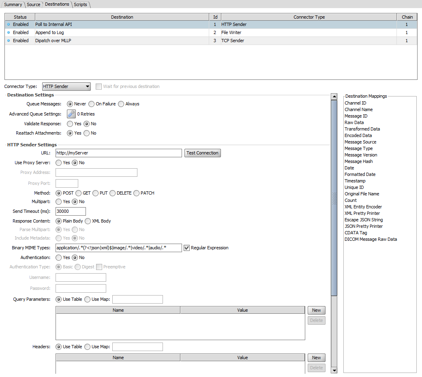
Task: Click status icon for Dipatch over MLLP row
Action: point(9,41)
